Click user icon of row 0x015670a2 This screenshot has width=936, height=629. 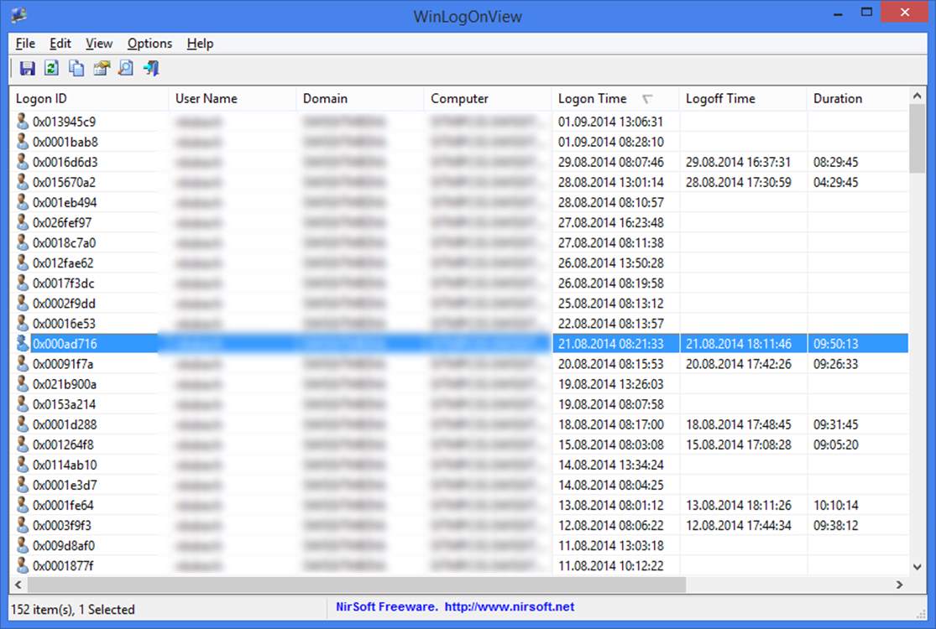pos(22,183)
